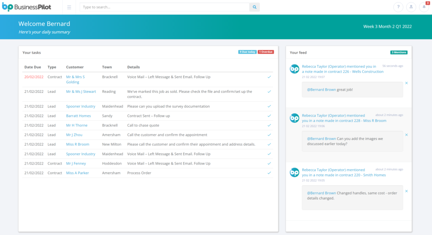The height and width of the screenshot is (235, 432).
Task: Toggle the hamburger sidebar menu
Action: [69, 7]
